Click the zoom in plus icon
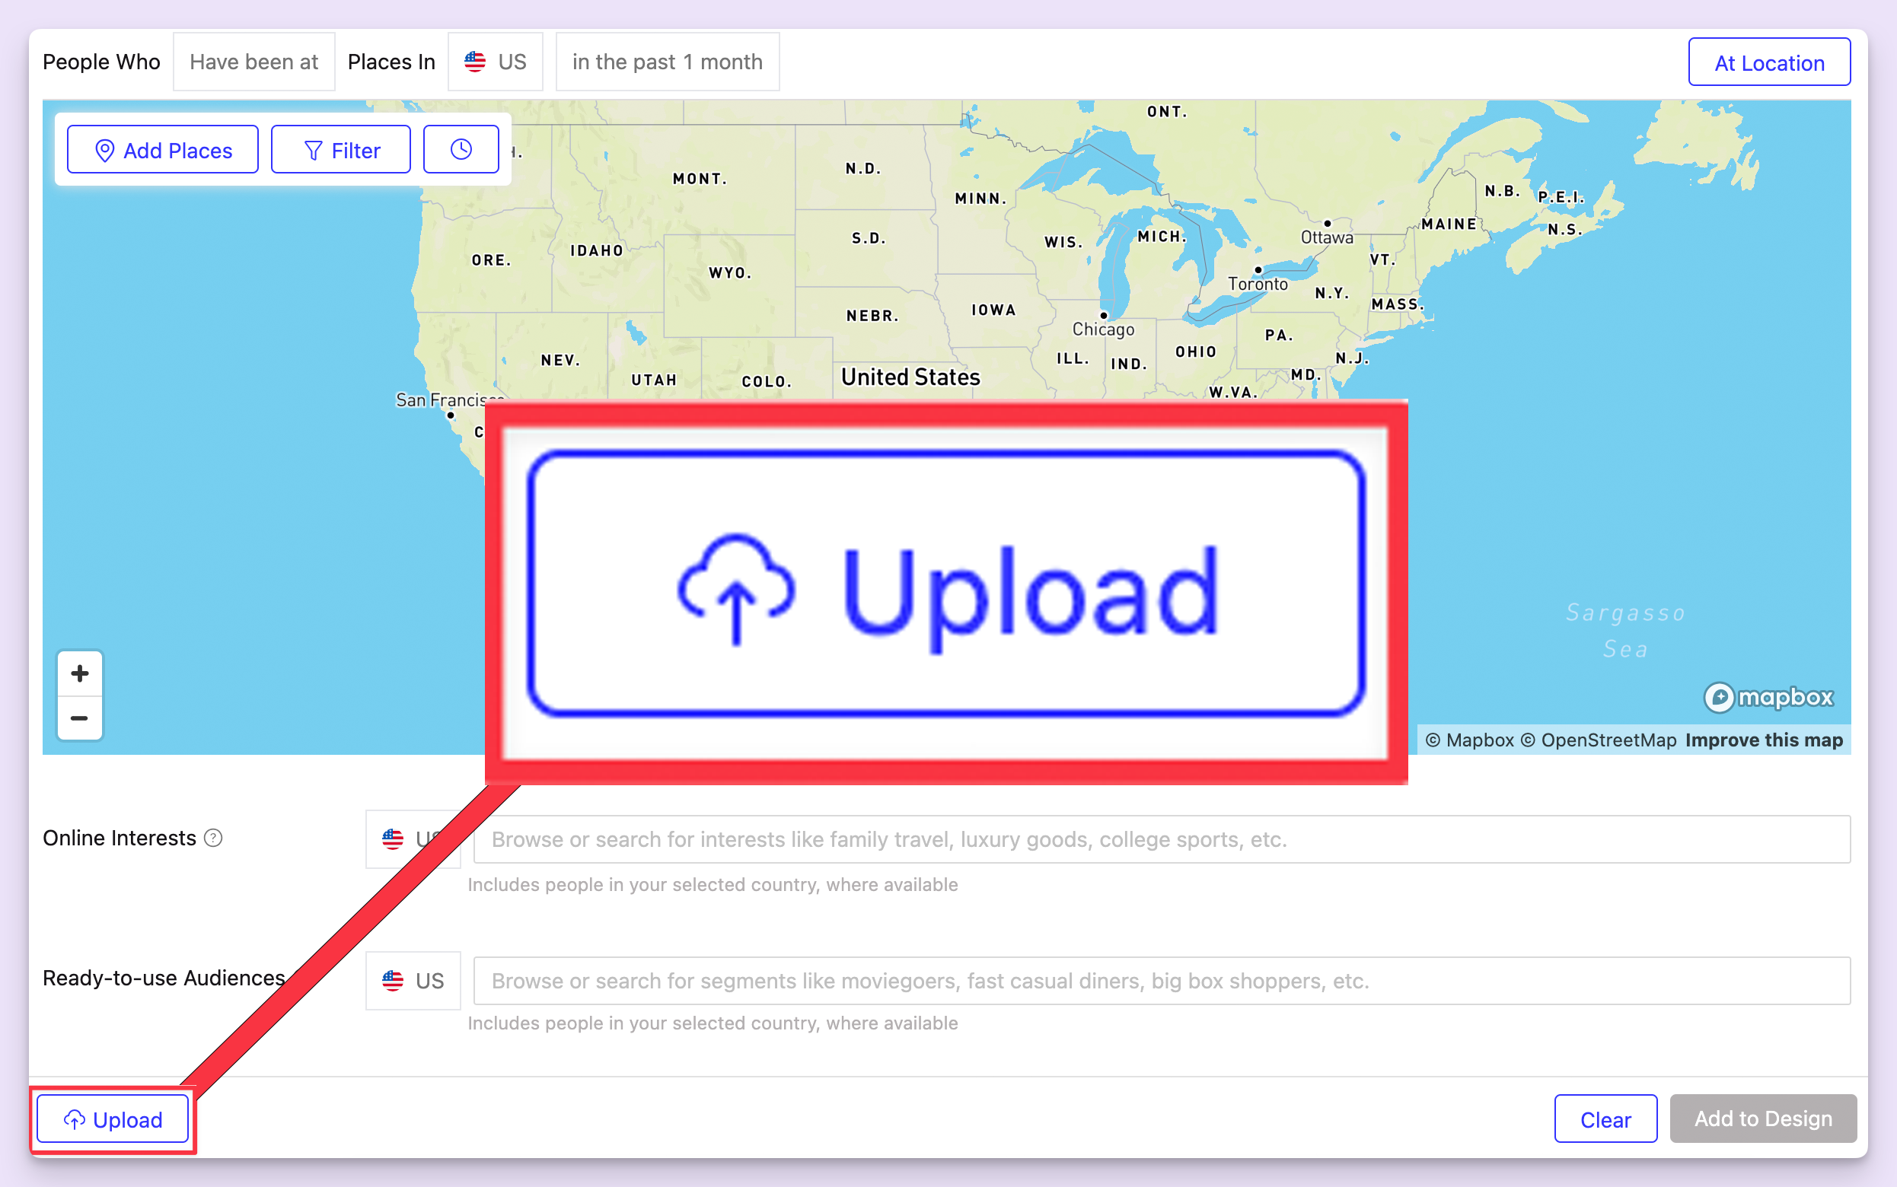Viewport: 1897px width, 1187px height. tap(78, 673)
